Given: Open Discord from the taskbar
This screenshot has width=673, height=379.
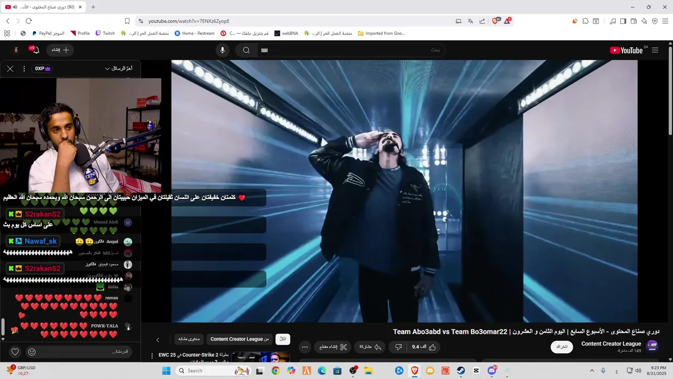Looking at the screenshot, I should click(492, 371).
